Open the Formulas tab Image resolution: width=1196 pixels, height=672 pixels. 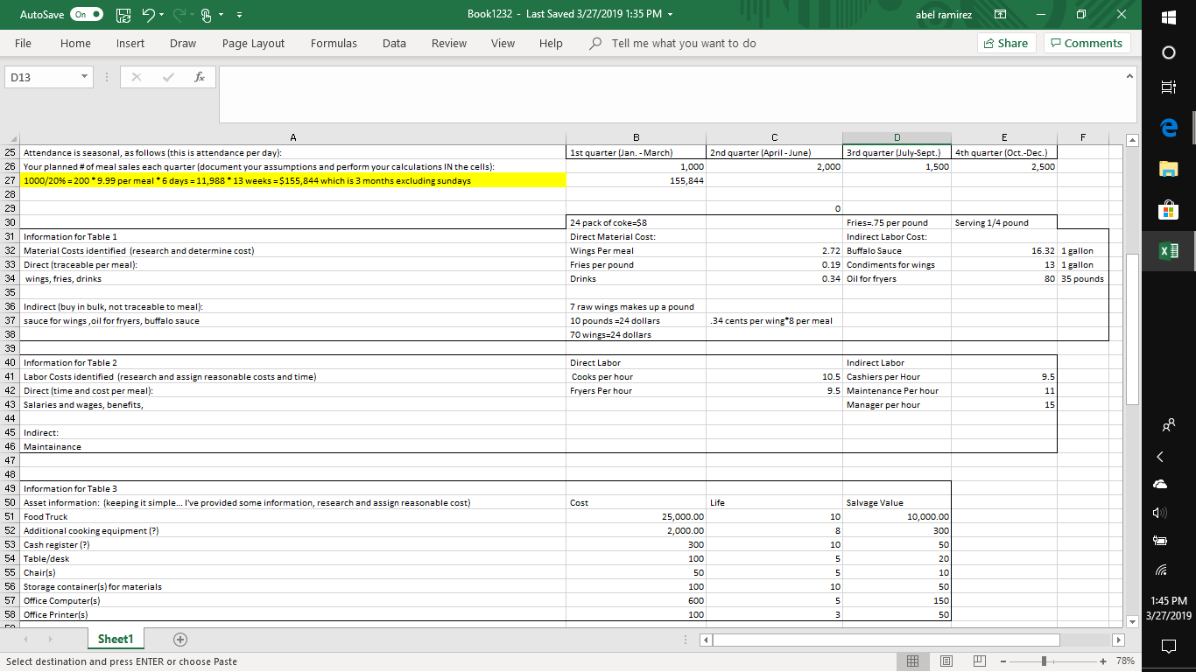(334, 43)
